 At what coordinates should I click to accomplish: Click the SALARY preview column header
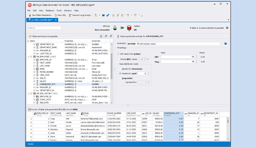click(158, 114)
